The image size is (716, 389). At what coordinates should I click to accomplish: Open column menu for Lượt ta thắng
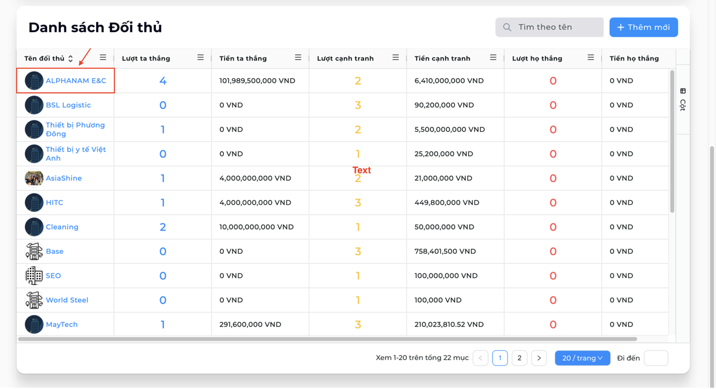pyautogui.click(x=201, y=58)
